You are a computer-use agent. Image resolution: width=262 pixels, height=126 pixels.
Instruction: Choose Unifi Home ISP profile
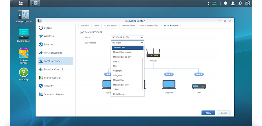[x=118, y=94]
